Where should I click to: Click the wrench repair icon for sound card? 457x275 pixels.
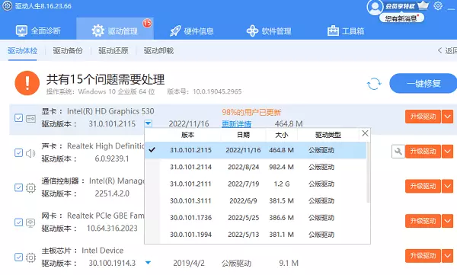[398, 152]
